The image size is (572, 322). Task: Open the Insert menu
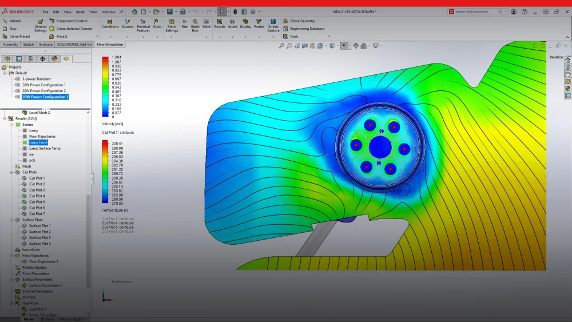tap(80, 12)
